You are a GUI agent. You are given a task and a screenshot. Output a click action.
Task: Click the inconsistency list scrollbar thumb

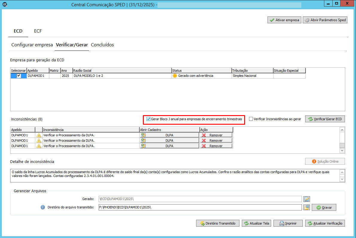342,145
